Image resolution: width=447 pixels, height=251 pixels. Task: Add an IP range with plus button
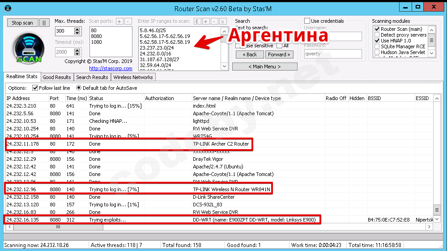[205, 21]
